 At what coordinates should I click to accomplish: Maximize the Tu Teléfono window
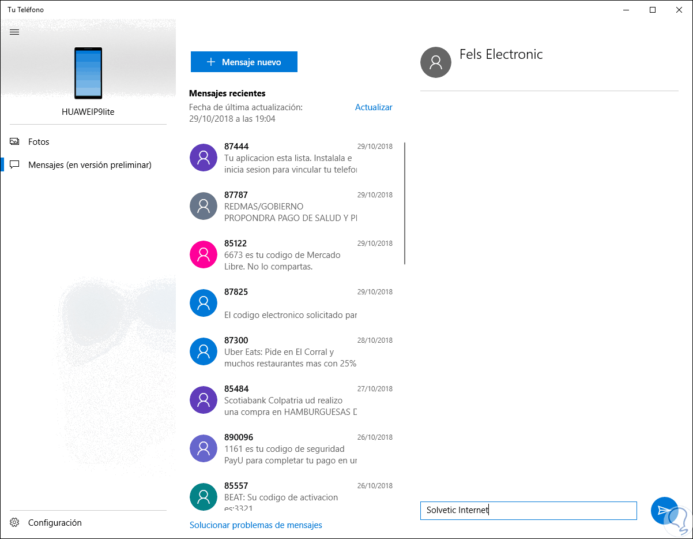[653, 9]
